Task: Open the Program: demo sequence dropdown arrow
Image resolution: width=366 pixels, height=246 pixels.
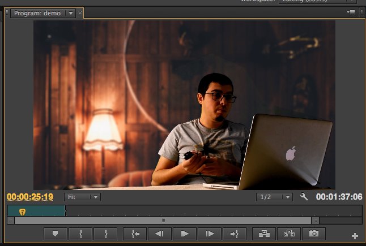Action: tap(71, 13)
